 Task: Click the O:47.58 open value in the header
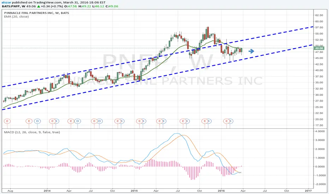tap(71, 6)
